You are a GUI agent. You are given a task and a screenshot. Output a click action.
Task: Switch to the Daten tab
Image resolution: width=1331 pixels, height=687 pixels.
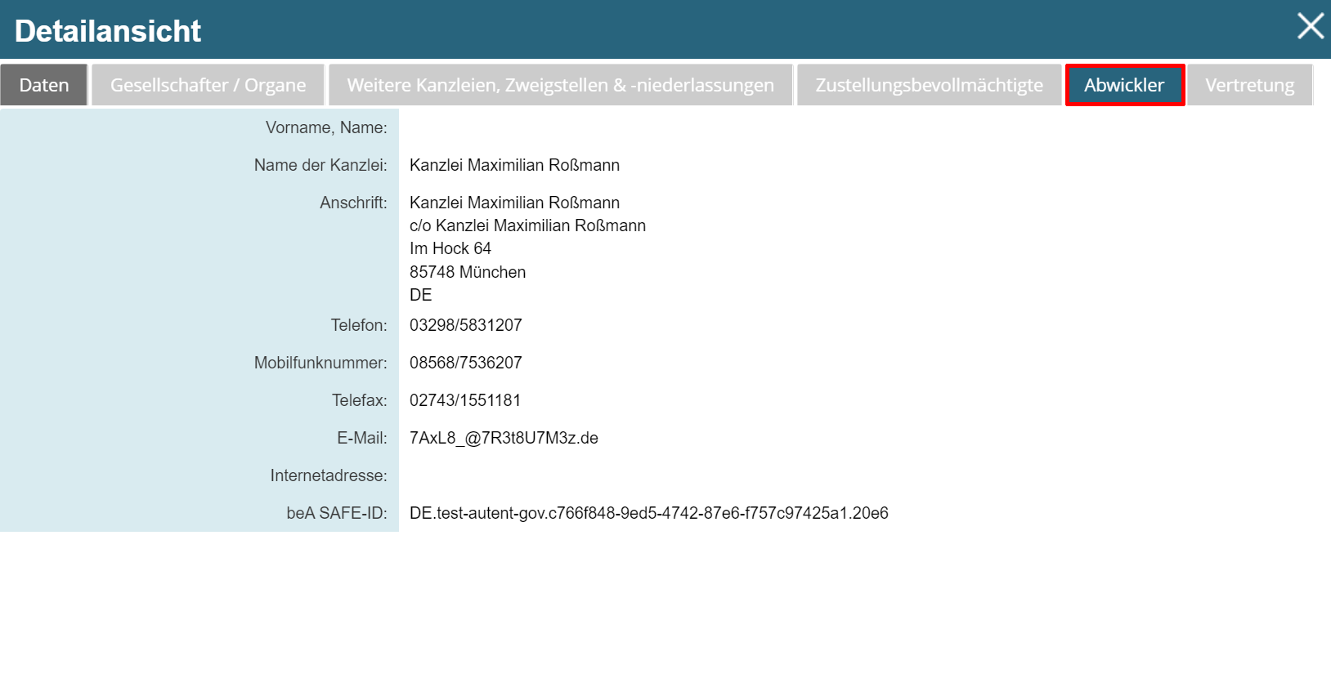click(44, 85)
